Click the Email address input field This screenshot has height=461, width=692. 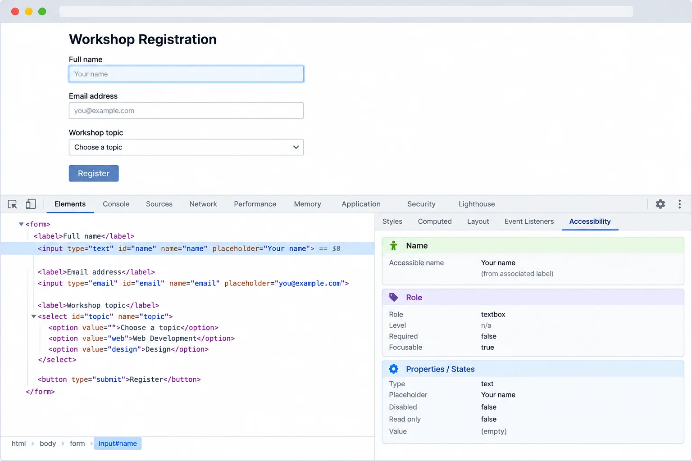click(x=186, y=111)
